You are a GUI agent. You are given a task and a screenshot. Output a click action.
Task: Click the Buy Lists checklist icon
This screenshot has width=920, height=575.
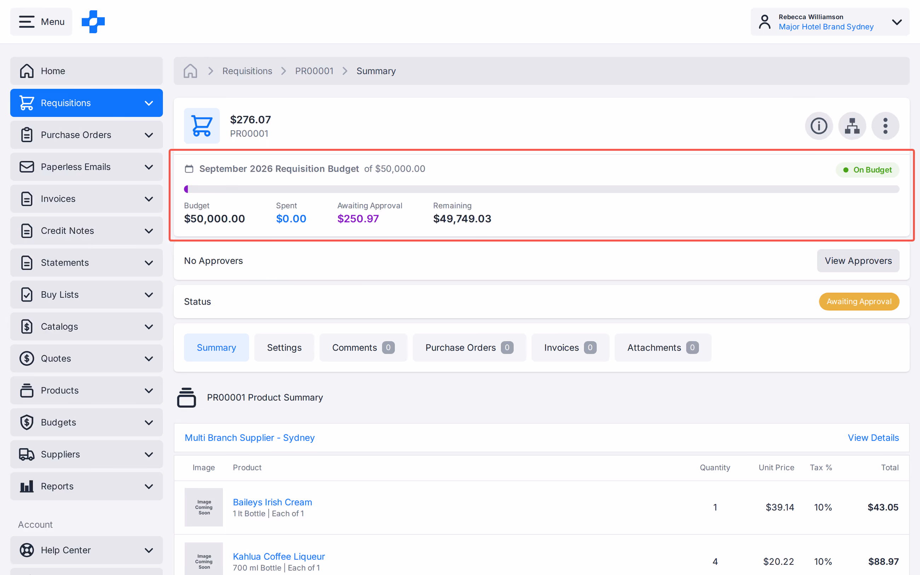click(27, 294)
